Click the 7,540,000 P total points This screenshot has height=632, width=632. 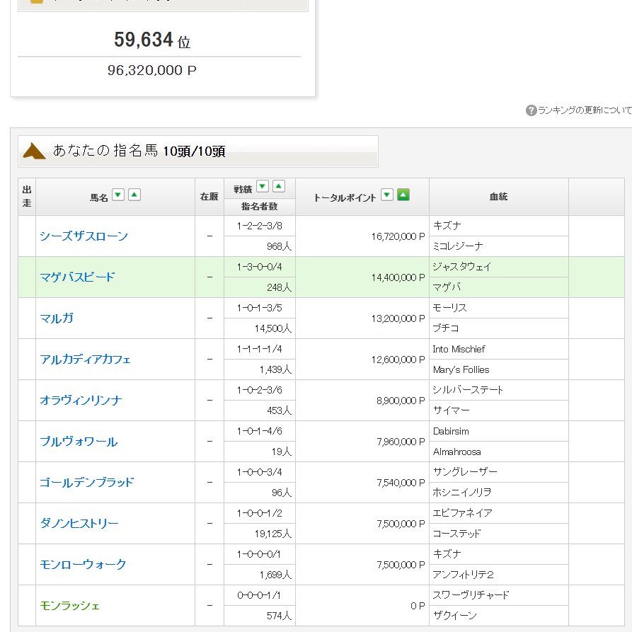[401, 483]
